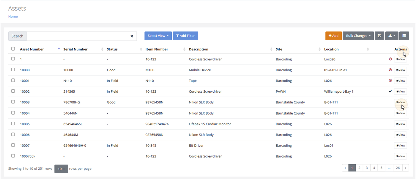View asset 10000 details
416x180 pixels.
pyautogui.click(x=400, y=70)
